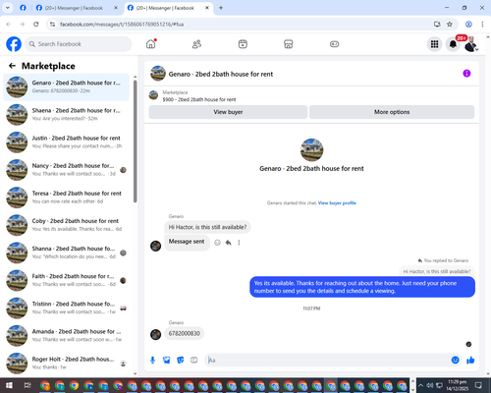Open the Friends icon in top nav
The height and width of the screenshot is (393, 491).
(196, 44)
